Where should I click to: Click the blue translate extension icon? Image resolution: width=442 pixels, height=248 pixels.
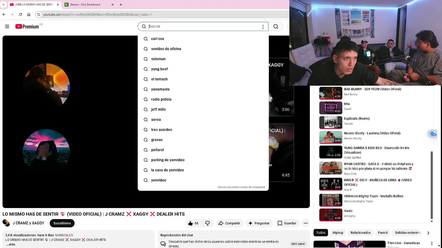click(x=433, y=134)
